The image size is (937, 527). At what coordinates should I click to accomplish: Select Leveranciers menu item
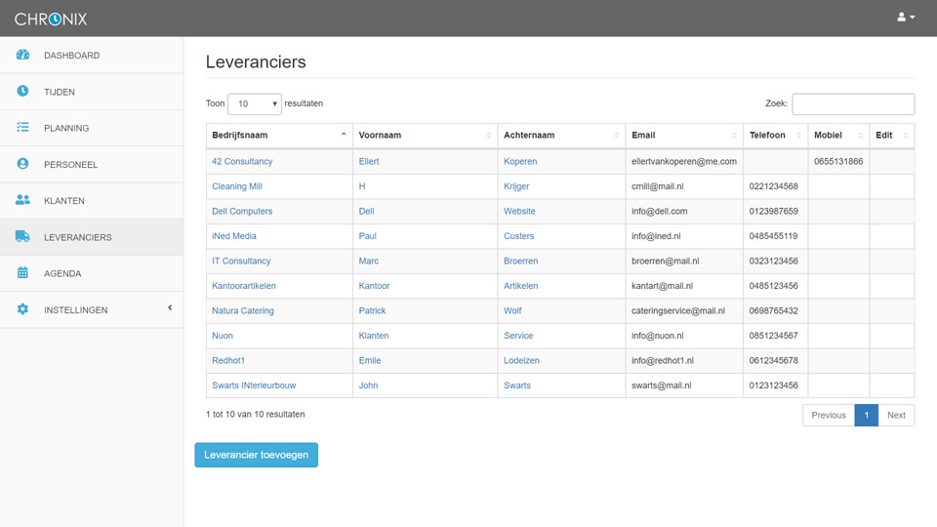tap(92, 237)
